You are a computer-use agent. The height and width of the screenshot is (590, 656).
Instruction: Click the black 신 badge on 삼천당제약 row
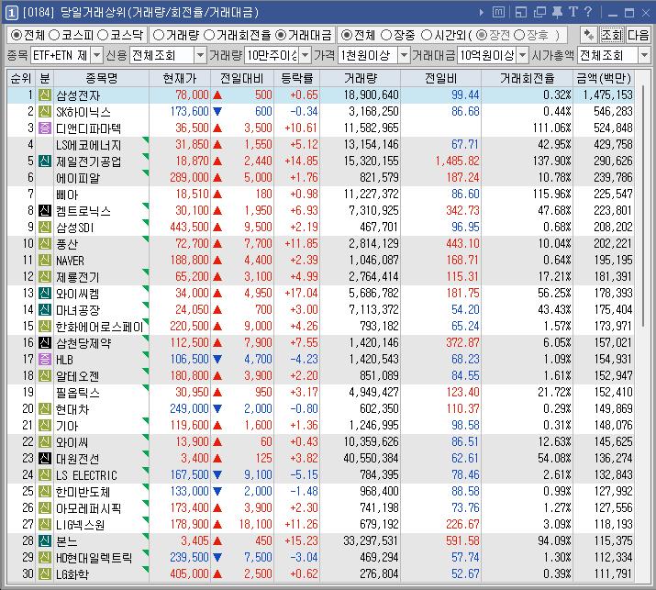(45, 342)
